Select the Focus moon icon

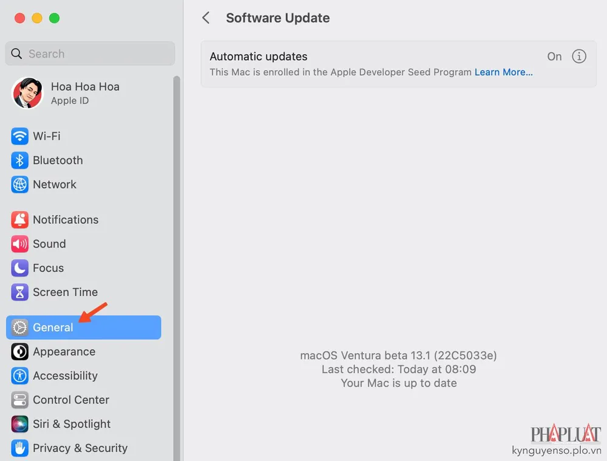pyautogui.click(x=20, y=268)
